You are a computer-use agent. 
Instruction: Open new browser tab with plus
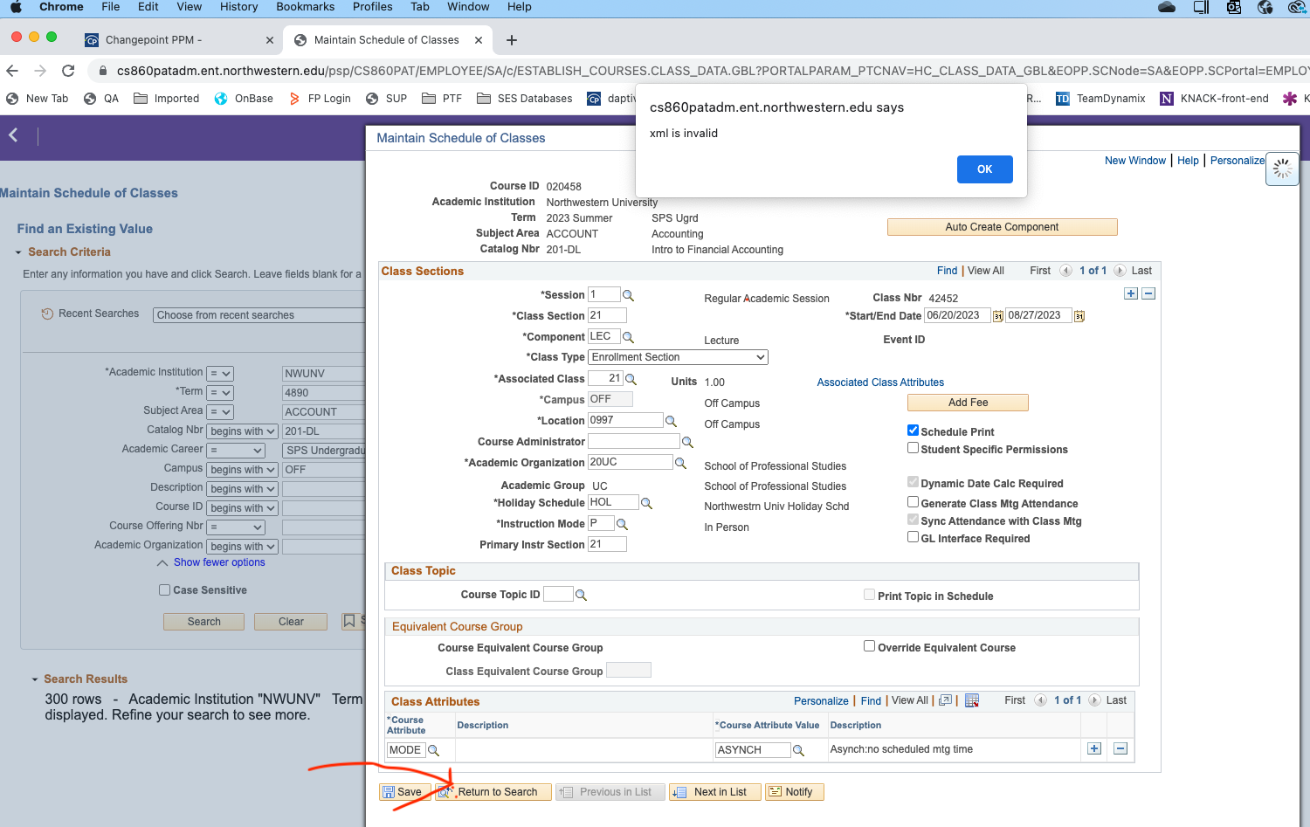coord(512,40)
